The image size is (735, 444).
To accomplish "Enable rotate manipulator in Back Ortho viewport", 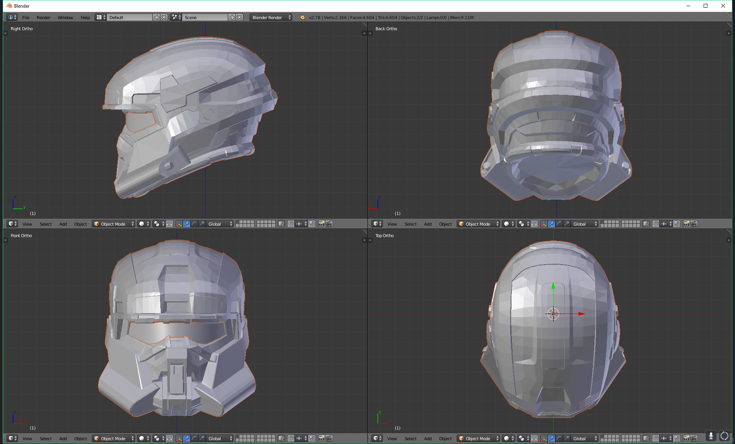I will (559, 224).
